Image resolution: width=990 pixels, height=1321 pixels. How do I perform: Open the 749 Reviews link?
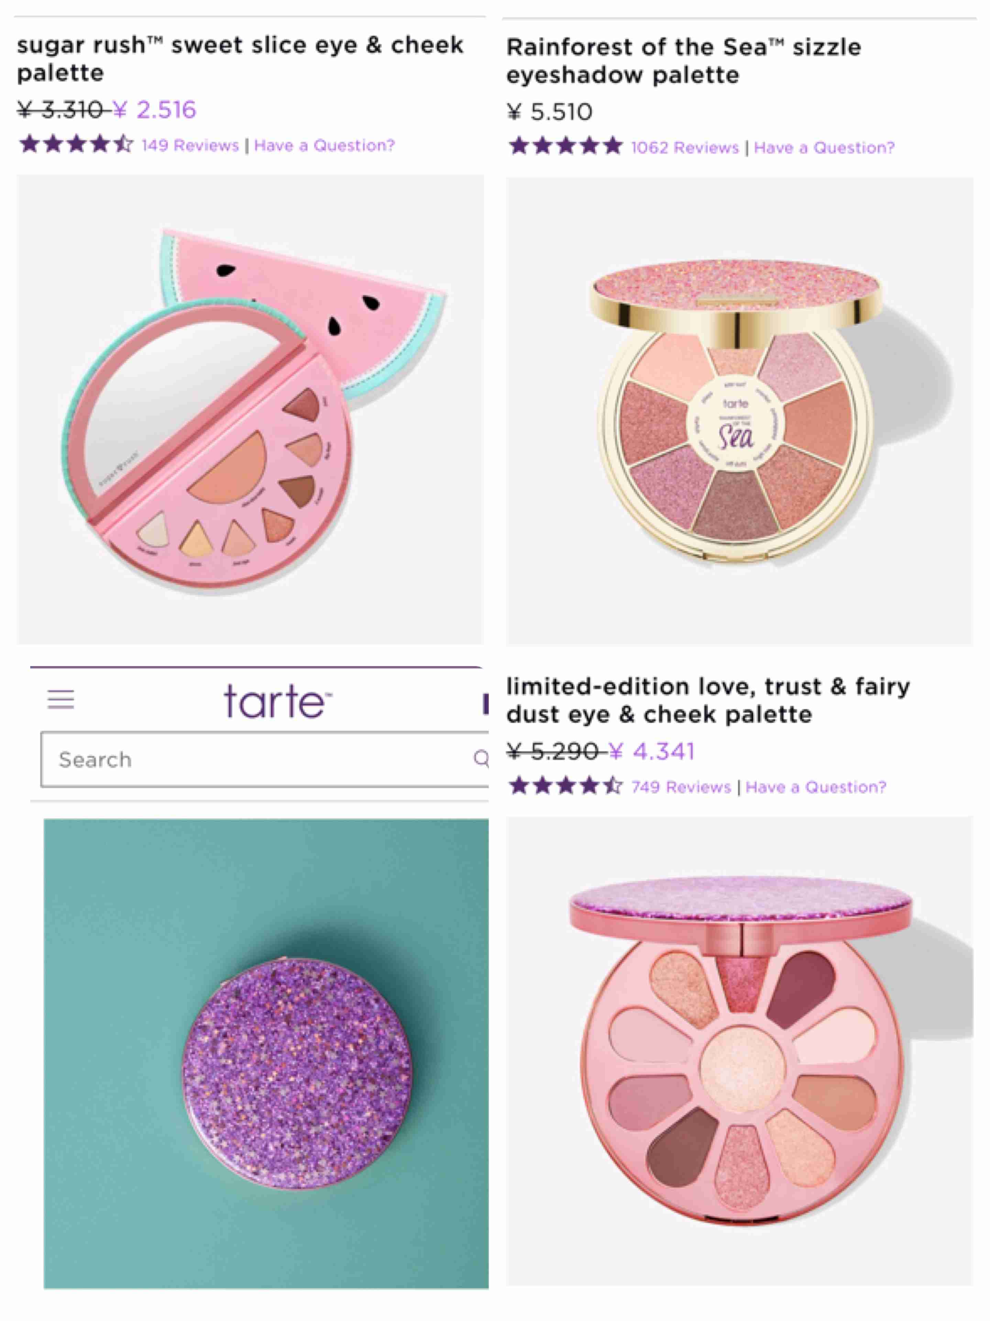tap(681, 786)
